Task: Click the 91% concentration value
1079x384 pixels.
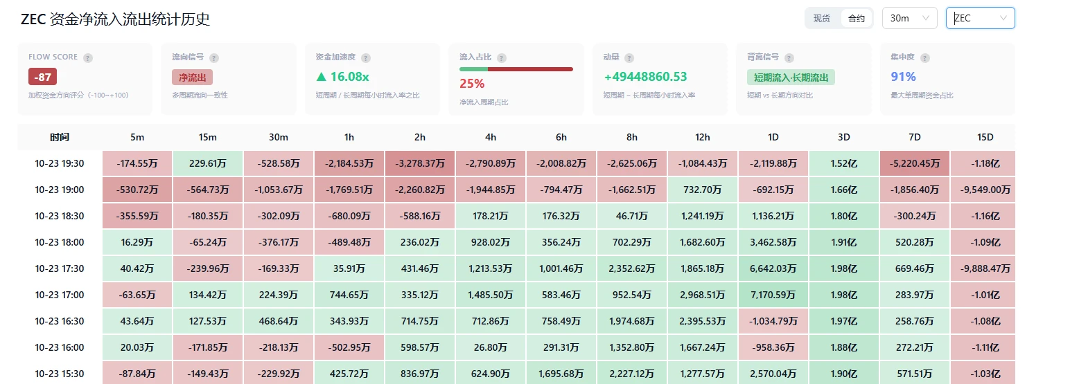Action: pos(903,77)
